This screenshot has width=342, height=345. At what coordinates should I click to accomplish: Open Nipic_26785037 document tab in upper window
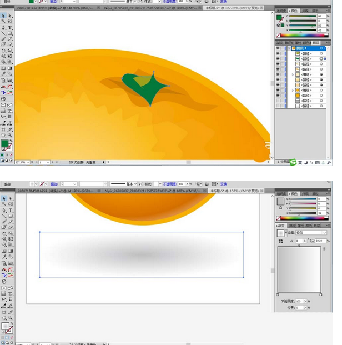click(150, 8)
